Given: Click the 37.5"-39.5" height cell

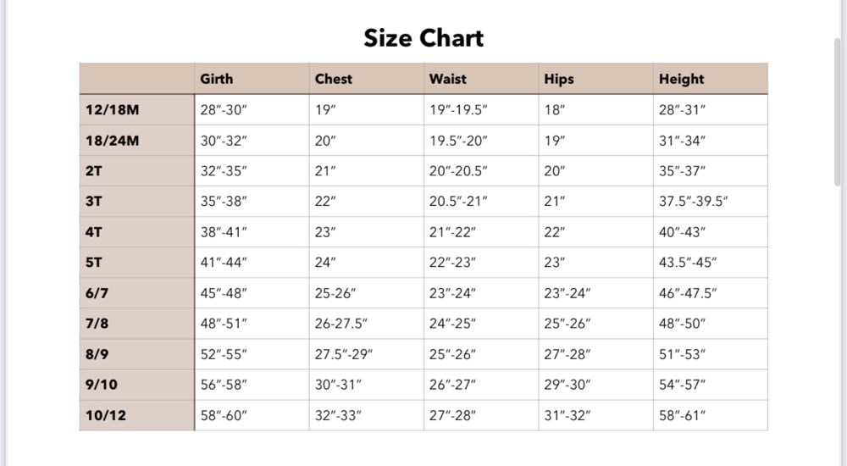Looking at the screenshot, I should click(693, 201).
